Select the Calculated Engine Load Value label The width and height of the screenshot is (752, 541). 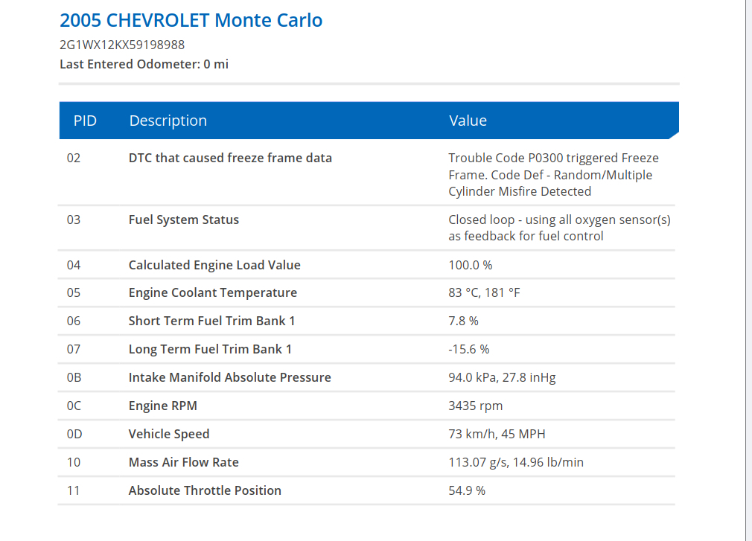pyautogui.click(x=214, y=265)
